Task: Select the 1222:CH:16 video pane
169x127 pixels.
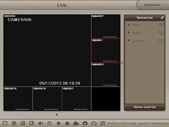Action: click(18, 99)
